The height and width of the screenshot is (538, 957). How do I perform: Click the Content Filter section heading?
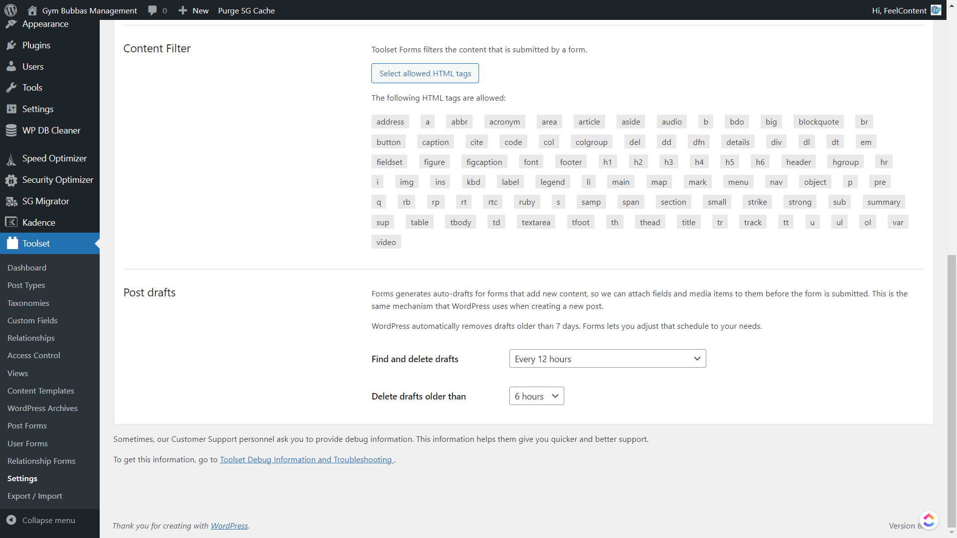point(157,48)
